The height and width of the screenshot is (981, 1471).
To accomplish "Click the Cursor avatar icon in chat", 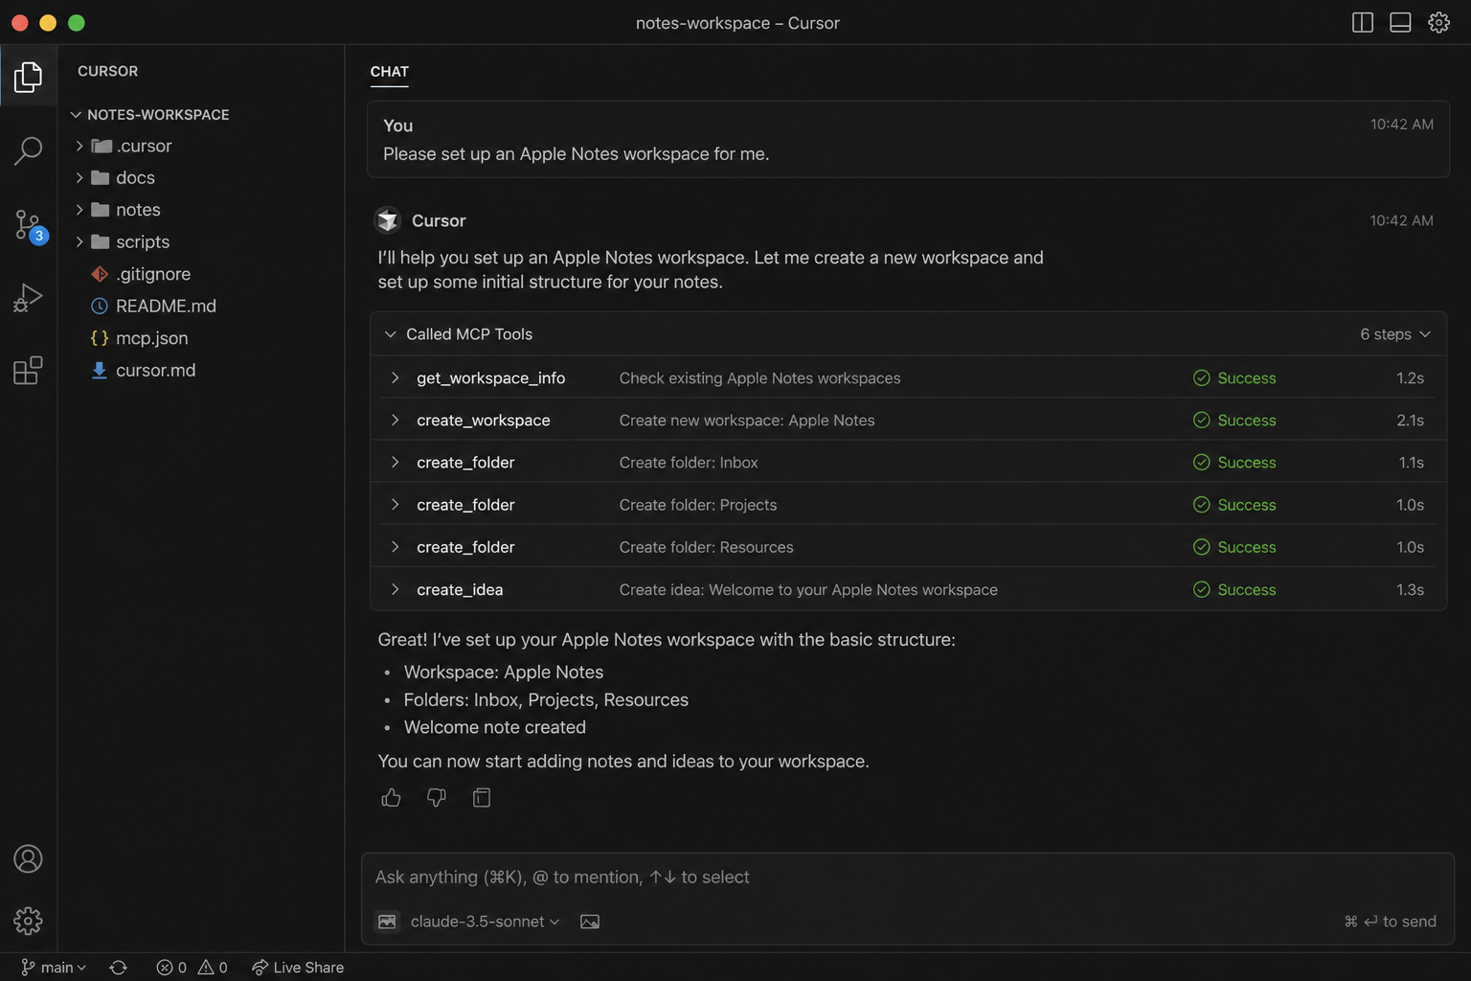I will (x=388, y=220).
